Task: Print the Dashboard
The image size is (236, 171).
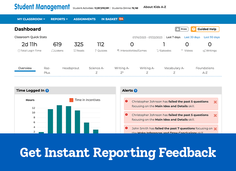Action: 182,29
